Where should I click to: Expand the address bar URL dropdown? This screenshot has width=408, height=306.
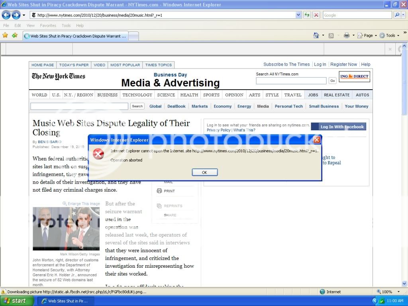point(298,15)
